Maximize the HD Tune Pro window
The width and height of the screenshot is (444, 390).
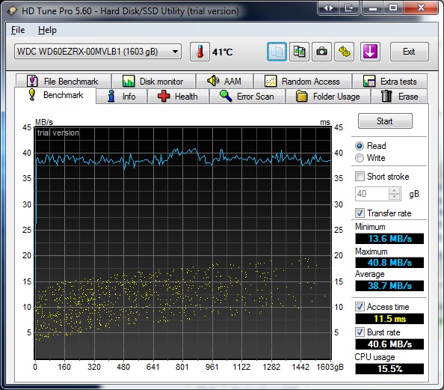(393, 8)
